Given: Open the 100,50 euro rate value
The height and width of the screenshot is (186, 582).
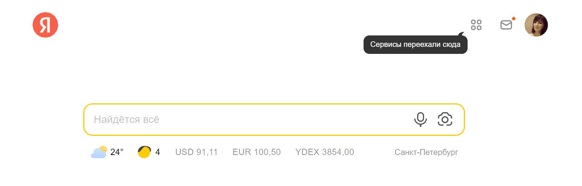Looking at the screenshot, I should pos(267,152).
